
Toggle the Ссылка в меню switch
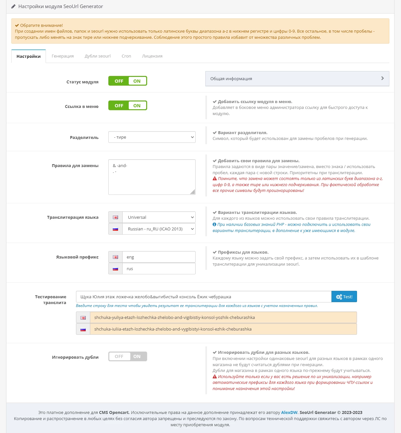[128, 105]
